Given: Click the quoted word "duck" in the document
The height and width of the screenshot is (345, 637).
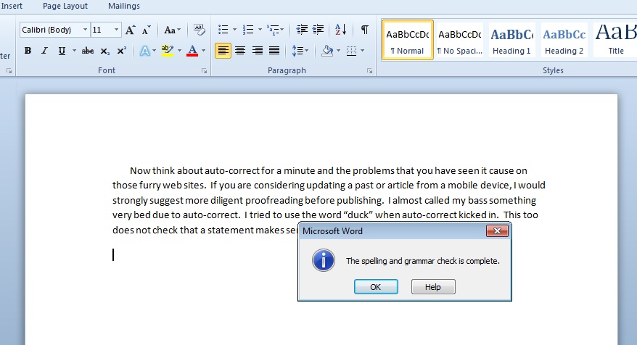Looking at the screenshot, I should coord(358,215).
